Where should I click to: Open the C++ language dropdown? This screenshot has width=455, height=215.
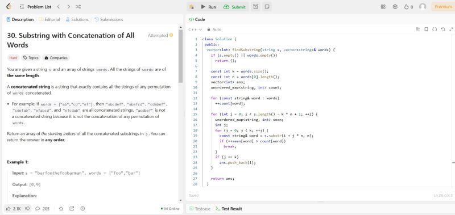195,29
